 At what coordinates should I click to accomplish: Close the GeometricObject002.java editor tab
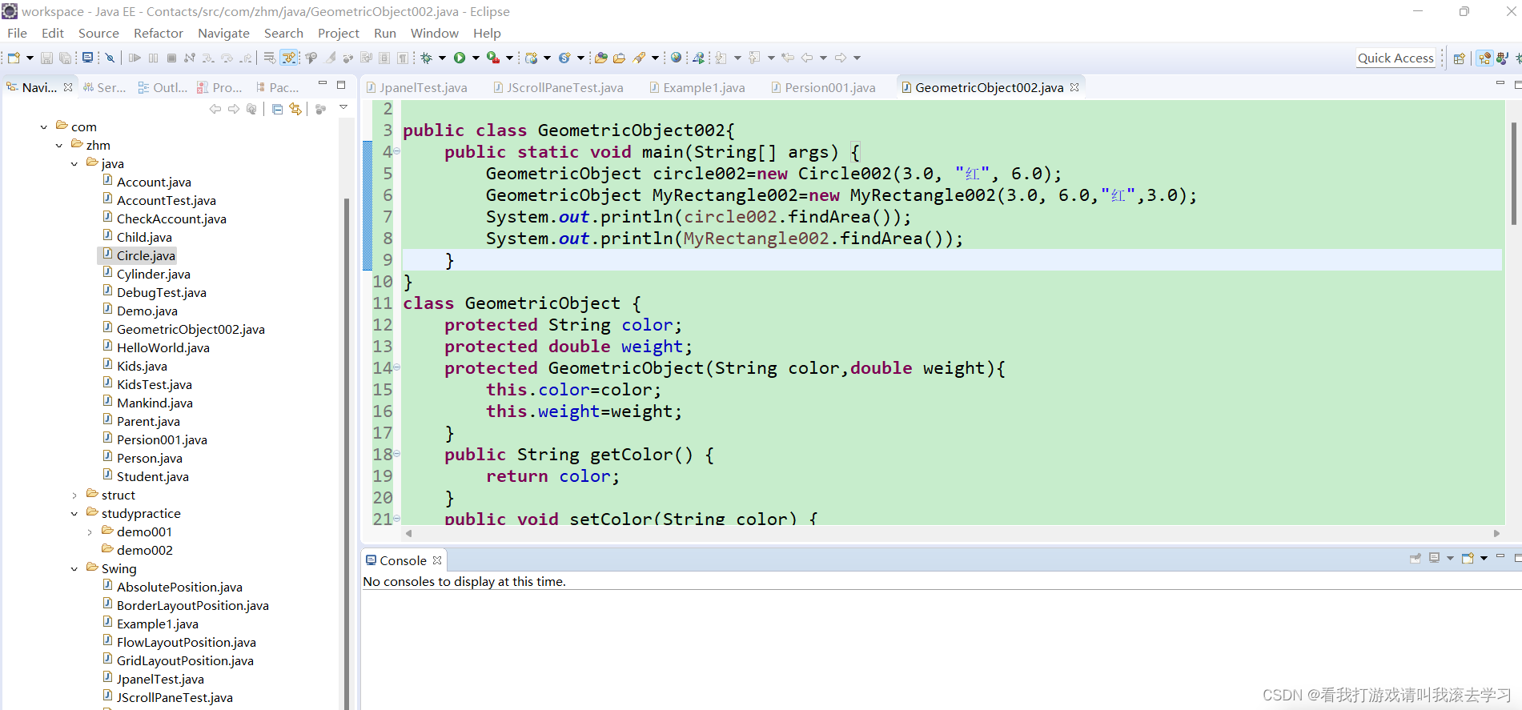coord(1074,87)
